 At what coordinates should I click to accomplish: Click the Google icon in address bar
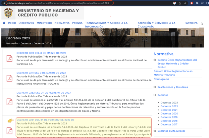coord(175,3)
